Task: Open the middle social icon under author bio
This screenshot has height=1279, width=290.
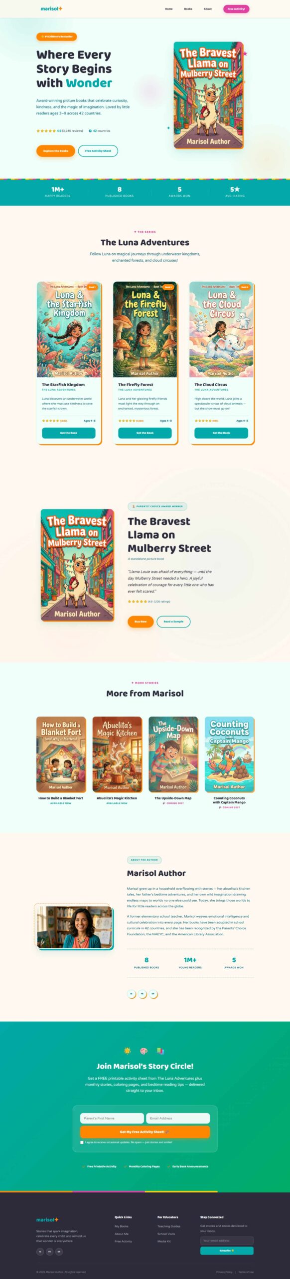Action: pyautogui.click(x=143, y=994)
